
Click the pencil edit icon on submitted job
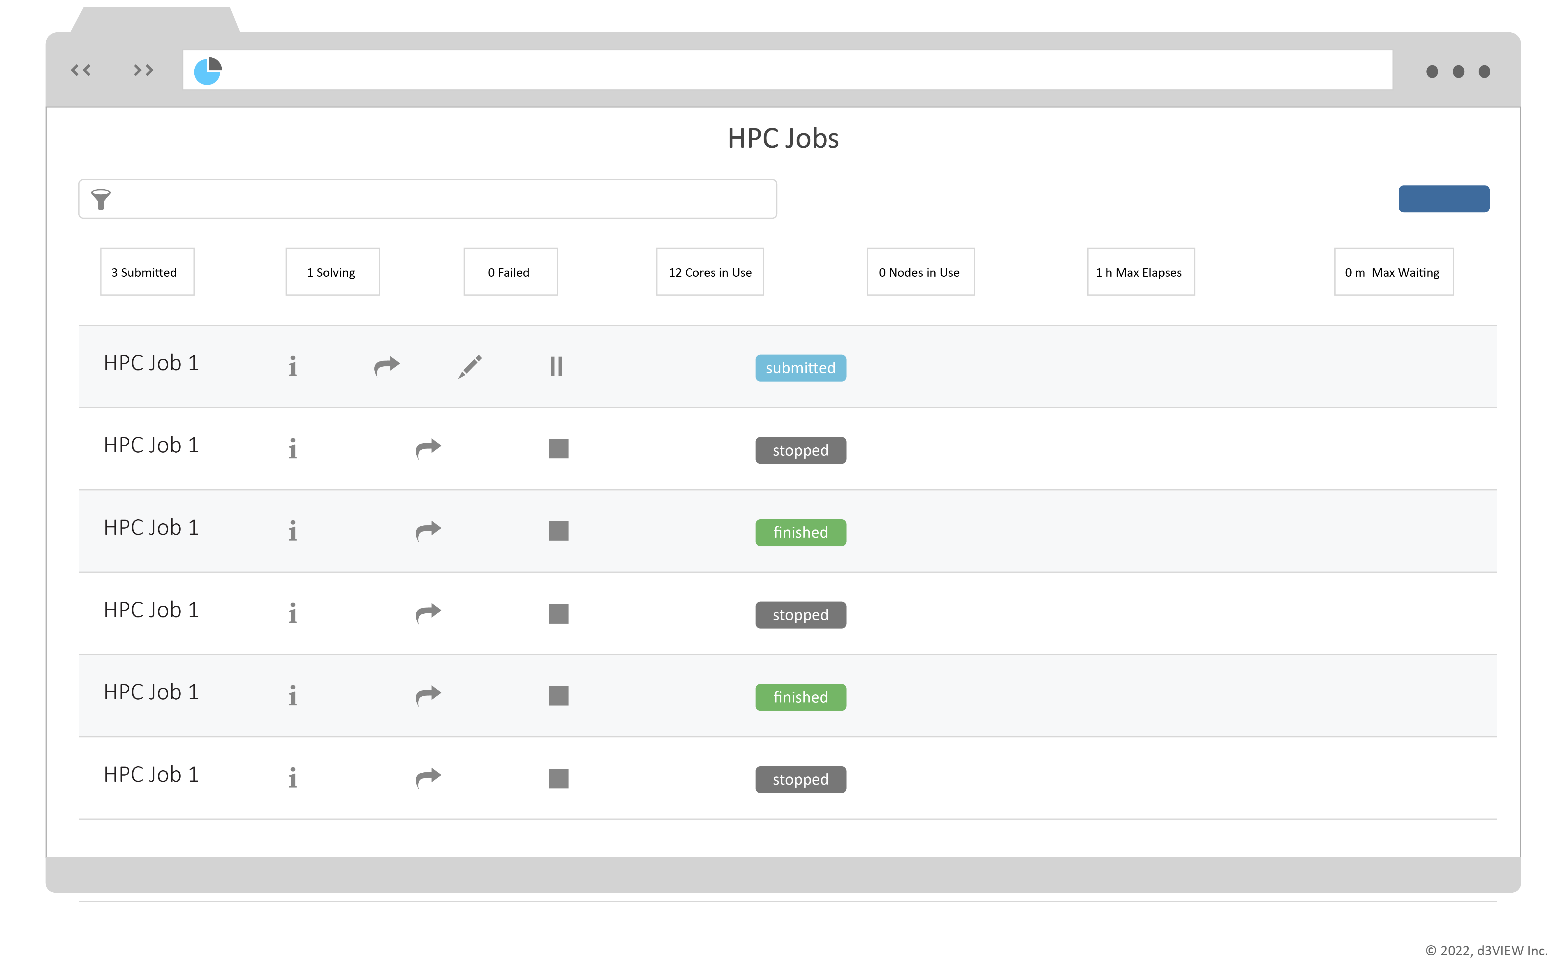click(x=470, y=367)
